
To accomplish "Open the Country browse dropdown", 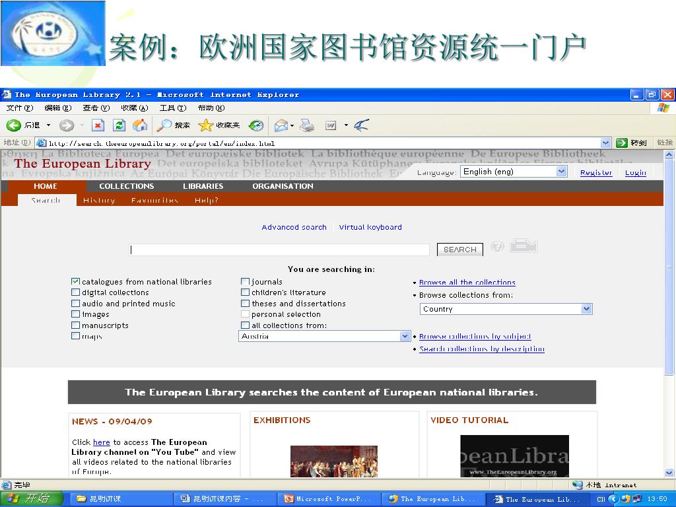I will [x=506, y=309].
